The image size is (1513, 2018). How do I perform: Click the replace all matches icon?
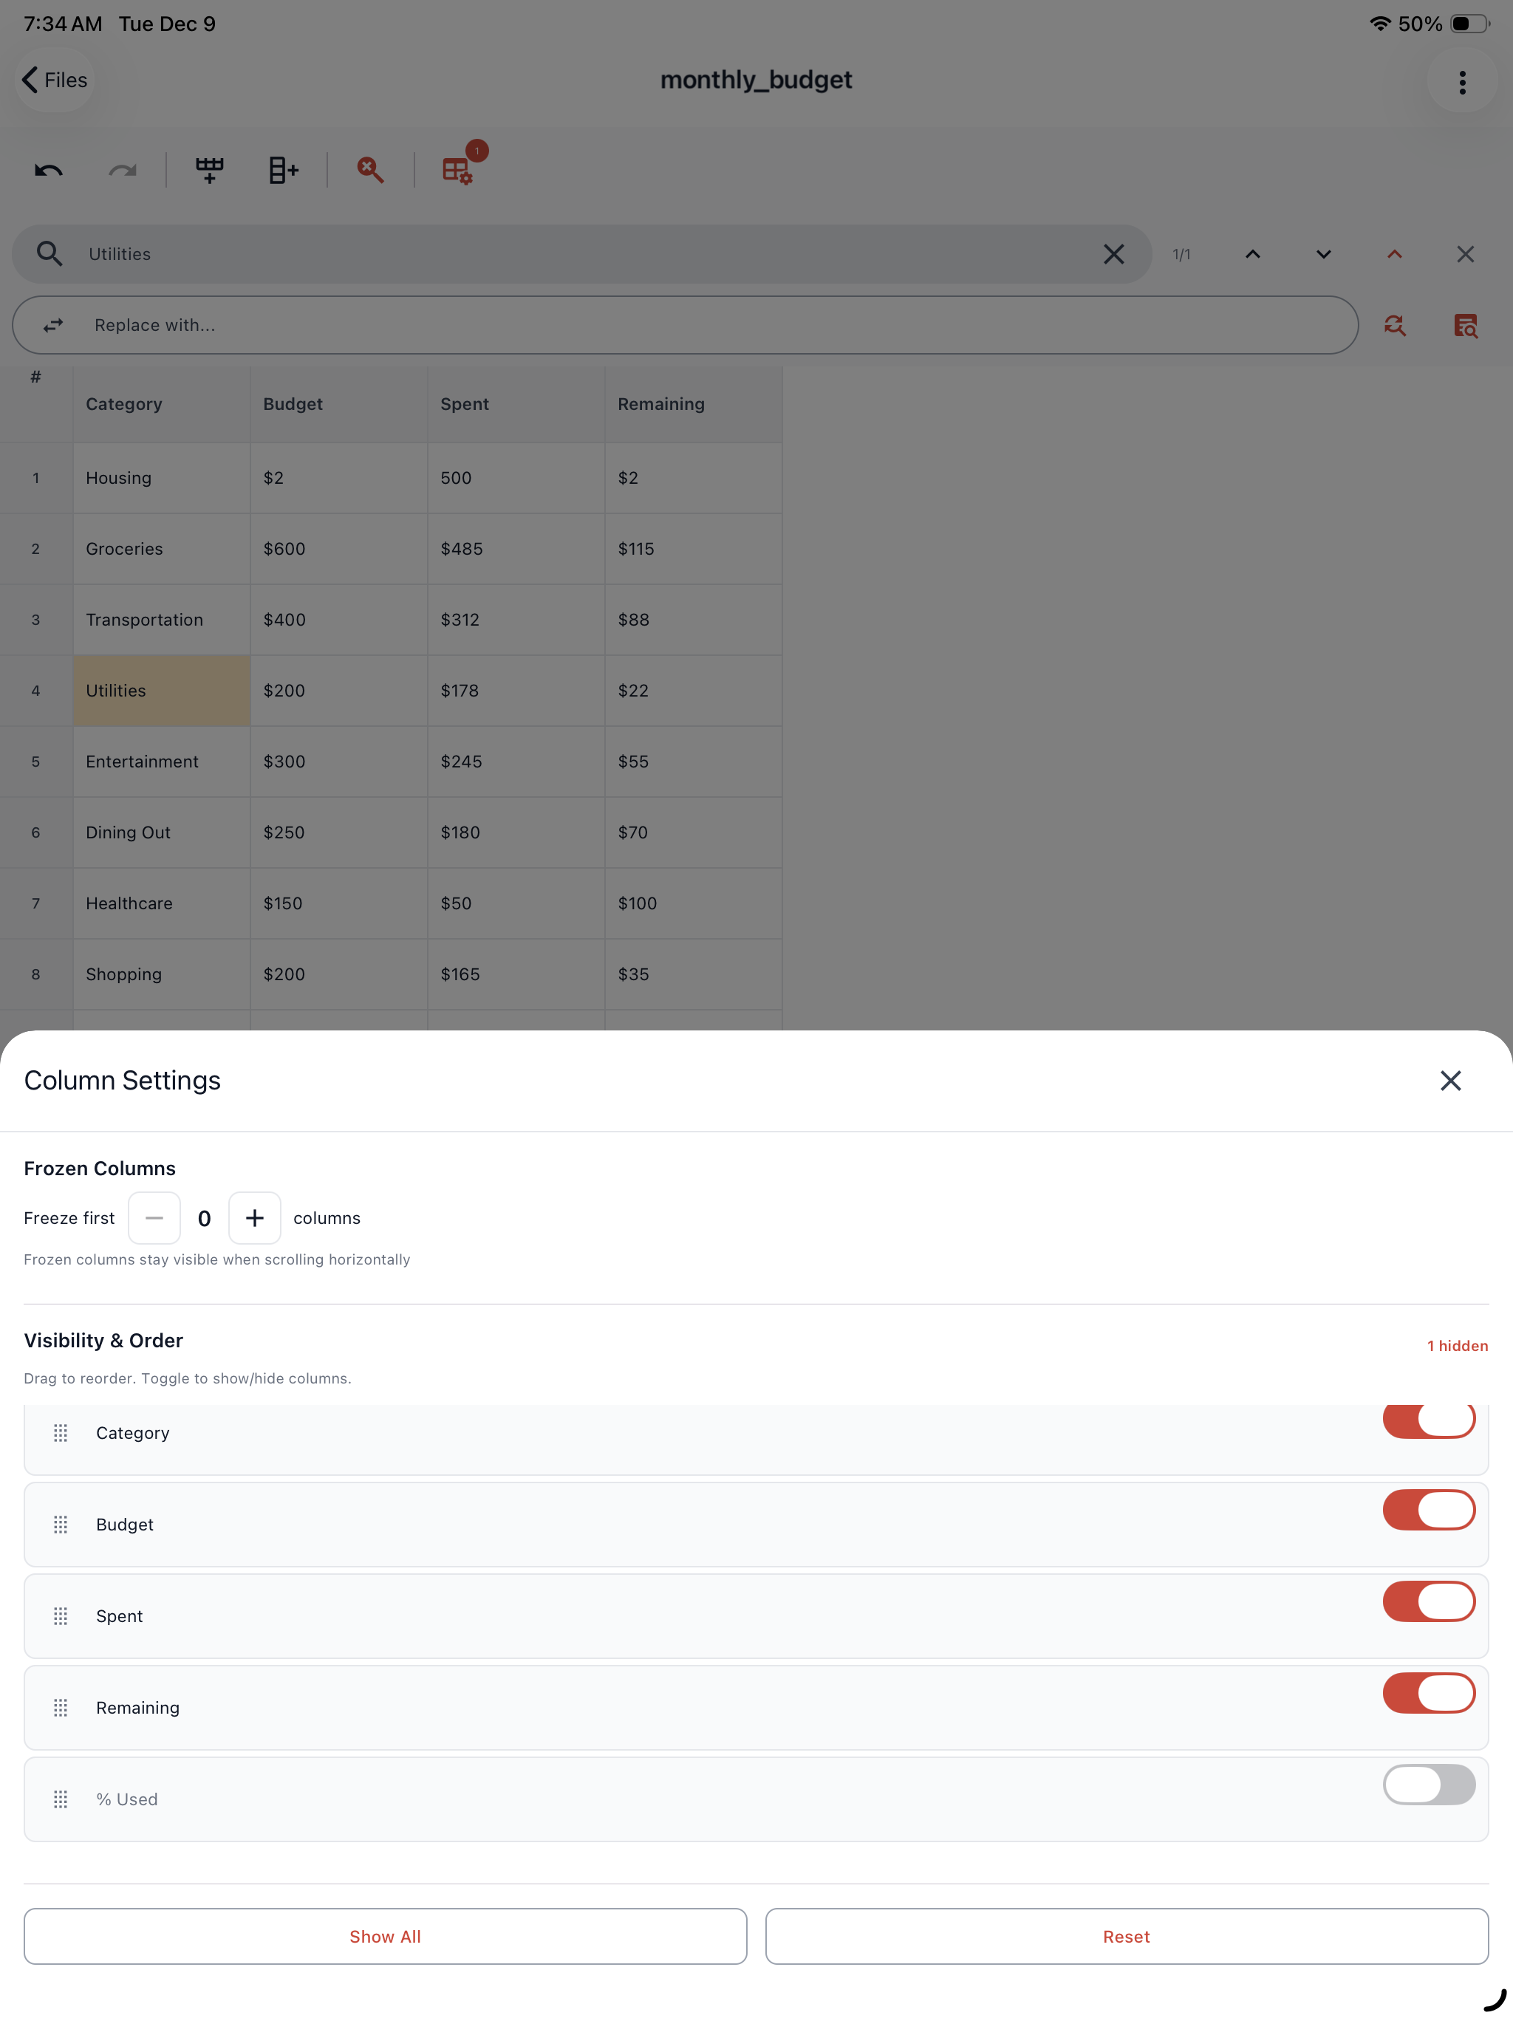[1466, 326]
